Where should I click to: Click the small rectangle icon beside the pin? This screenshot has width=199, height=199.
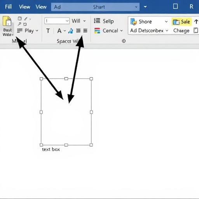pos(25,24)
